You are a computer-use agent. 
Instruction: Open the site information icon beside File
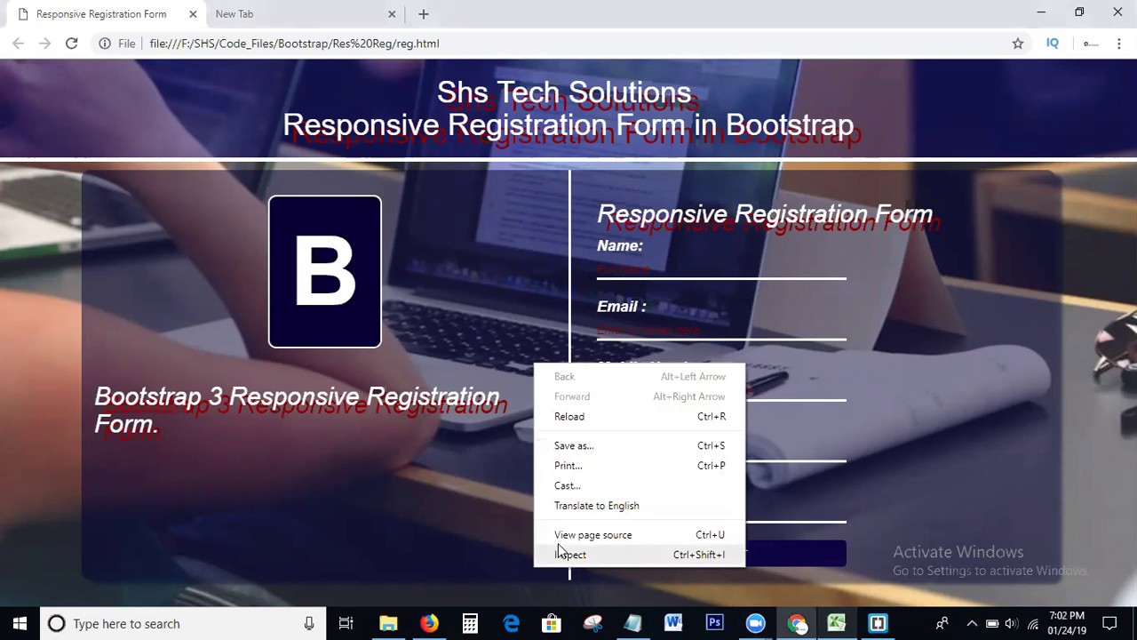pyautogui.click(x=105, y=43)
